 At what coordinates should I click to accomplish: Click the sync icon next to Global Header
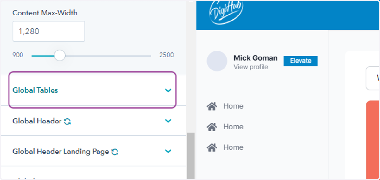coord(67,121)
